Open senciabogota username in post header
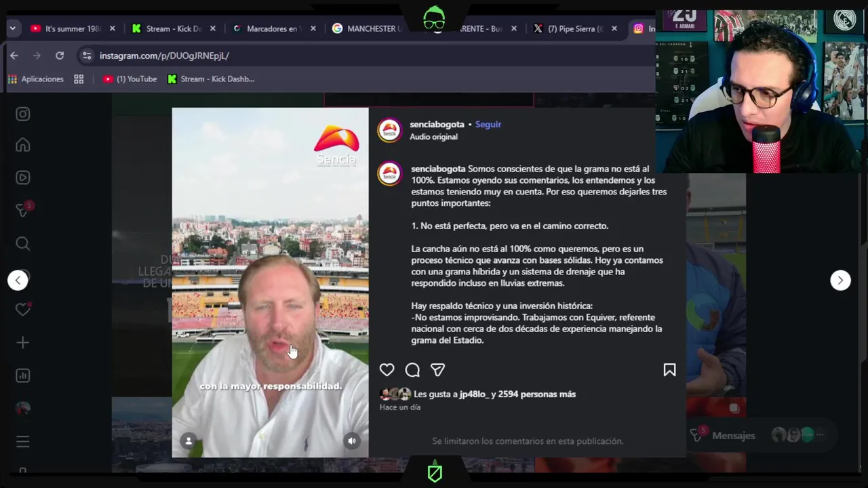This screenshot has width=868, height=488. (x=437, y=125)
